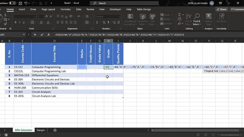Image resolution: width=244 pixels, height=137 pixels.
Task: Click the Cell Styles icon
Action: pos(152,16)
